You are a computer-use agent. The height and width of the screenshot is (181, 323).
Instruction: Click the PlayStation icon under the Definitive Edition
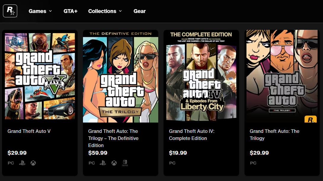click(x=103, y=163)
